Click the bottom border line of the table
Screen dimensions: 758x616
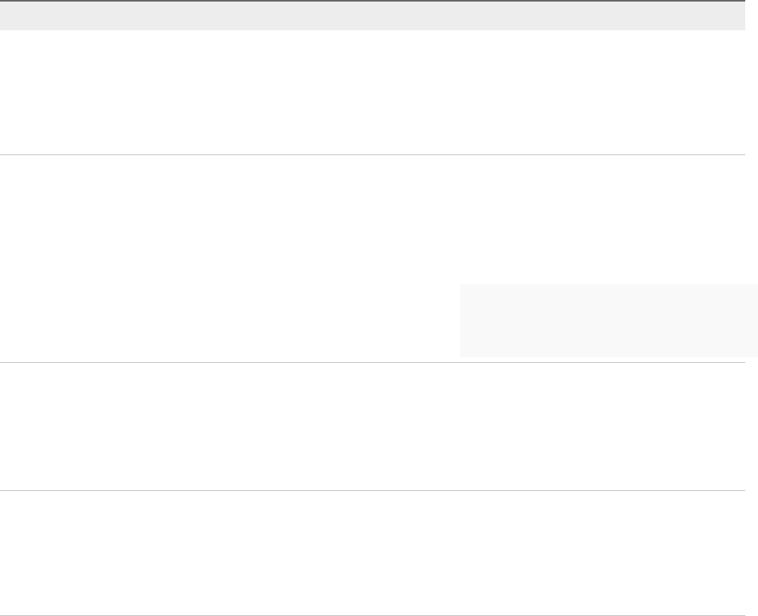click(373, 614)
